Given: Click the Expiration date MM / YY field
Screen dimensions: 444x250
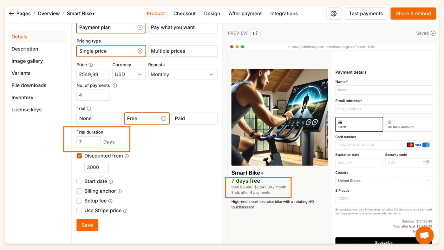Looking at the screenshot, I should [x=359, y=163].
